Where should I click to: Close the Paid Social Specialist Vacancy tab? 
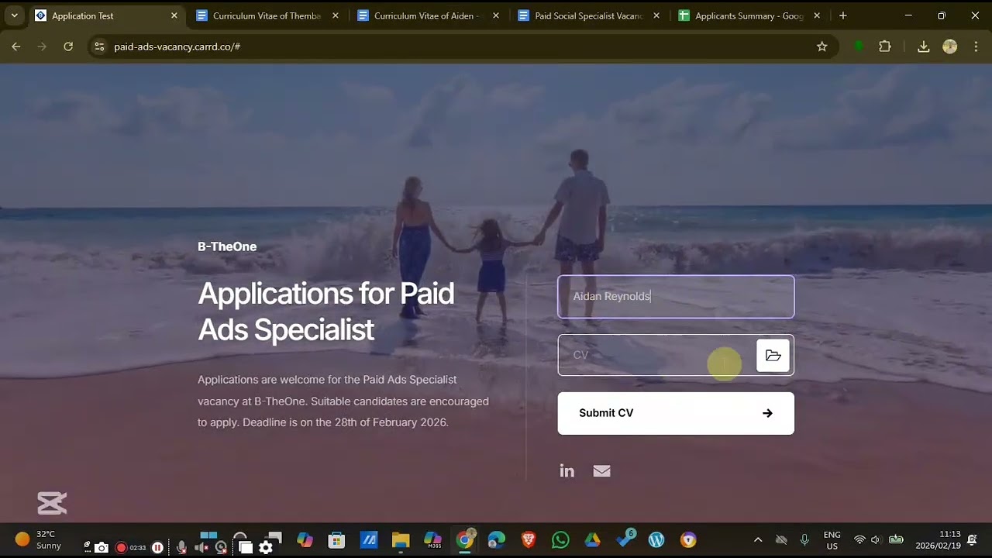(656, 15)
